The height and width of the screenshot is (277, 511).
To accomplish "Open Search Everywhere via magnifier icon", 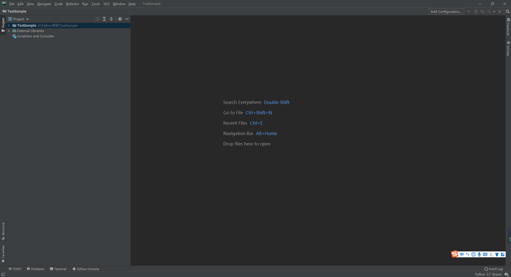I will pyautogui.click(x=507, y=11).
